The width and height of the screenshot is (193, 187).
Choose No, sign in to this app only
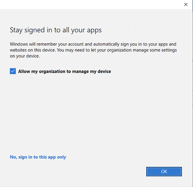click(x=38, y=157)
